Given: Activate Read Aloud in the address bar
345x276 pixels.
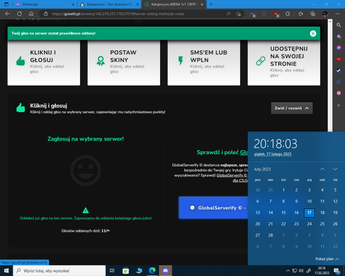Looking at the screenshot, I should [229, 14].
